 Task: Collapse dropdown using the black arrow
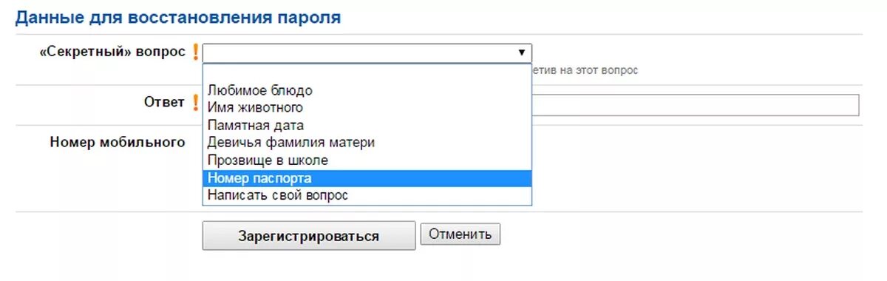click(x=521, y=53)
